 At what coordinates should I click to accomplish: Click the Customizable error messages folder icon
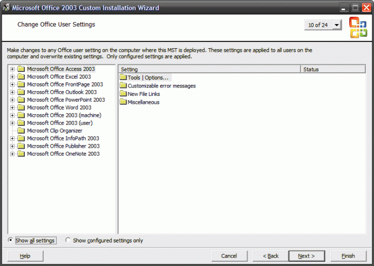[x=123, y=85]
